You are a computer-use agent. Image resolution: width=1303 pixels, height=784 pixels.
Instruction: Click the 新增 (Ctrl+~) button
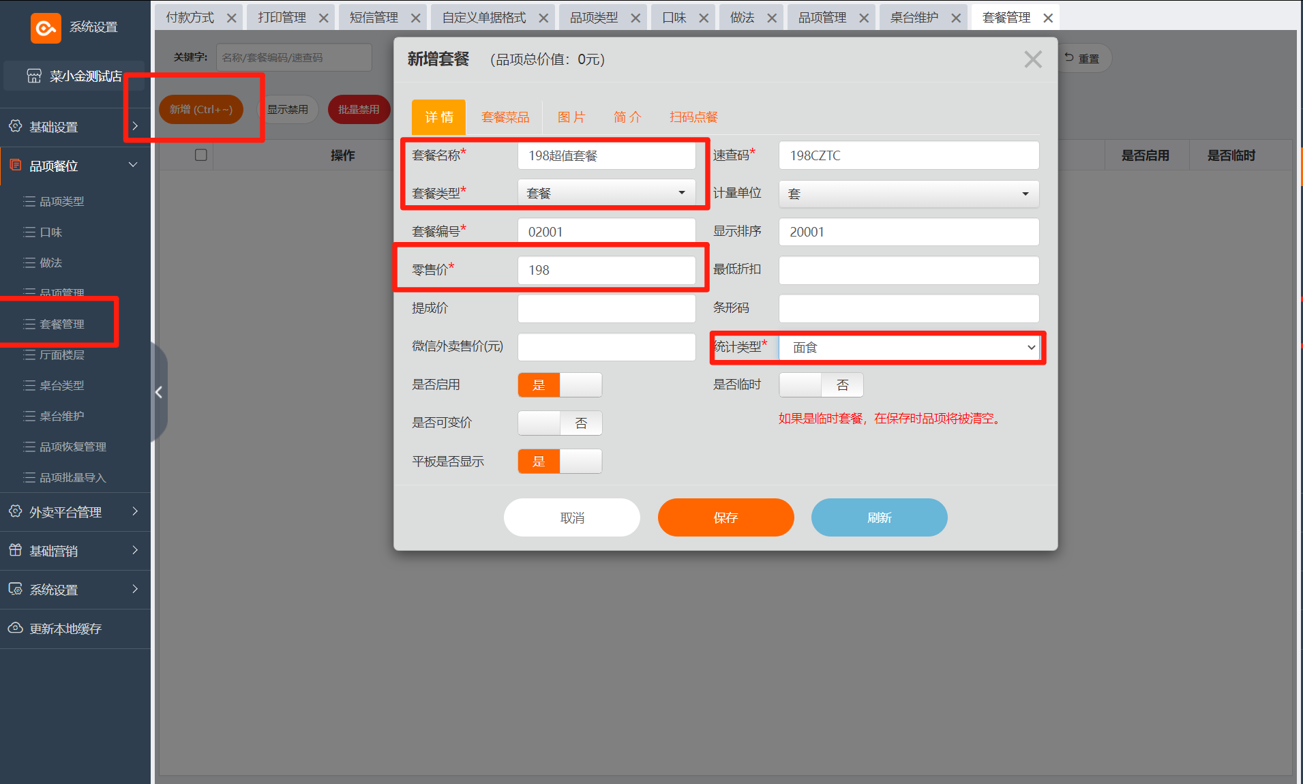201,109
